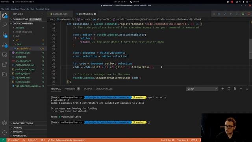Screen dimensions: 252x142
Task: Open the Run and Debug view
Action: pyautogui.click(x=4, y=45)
